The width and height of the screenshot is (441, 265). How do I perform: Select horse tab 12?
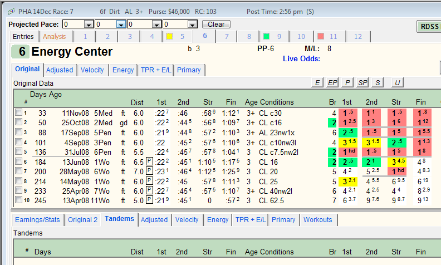click(x=358, y=37)
